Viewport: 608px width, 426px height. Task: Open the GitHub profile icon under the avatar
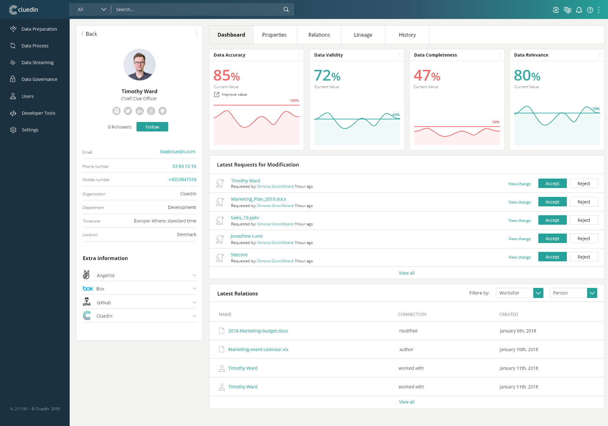162,111
